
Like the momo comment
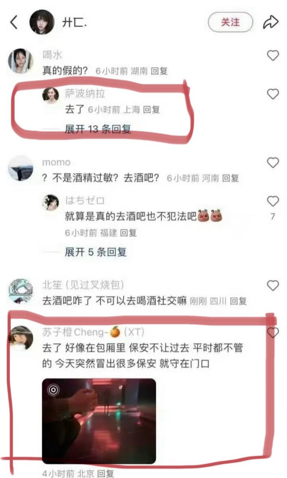273,163
